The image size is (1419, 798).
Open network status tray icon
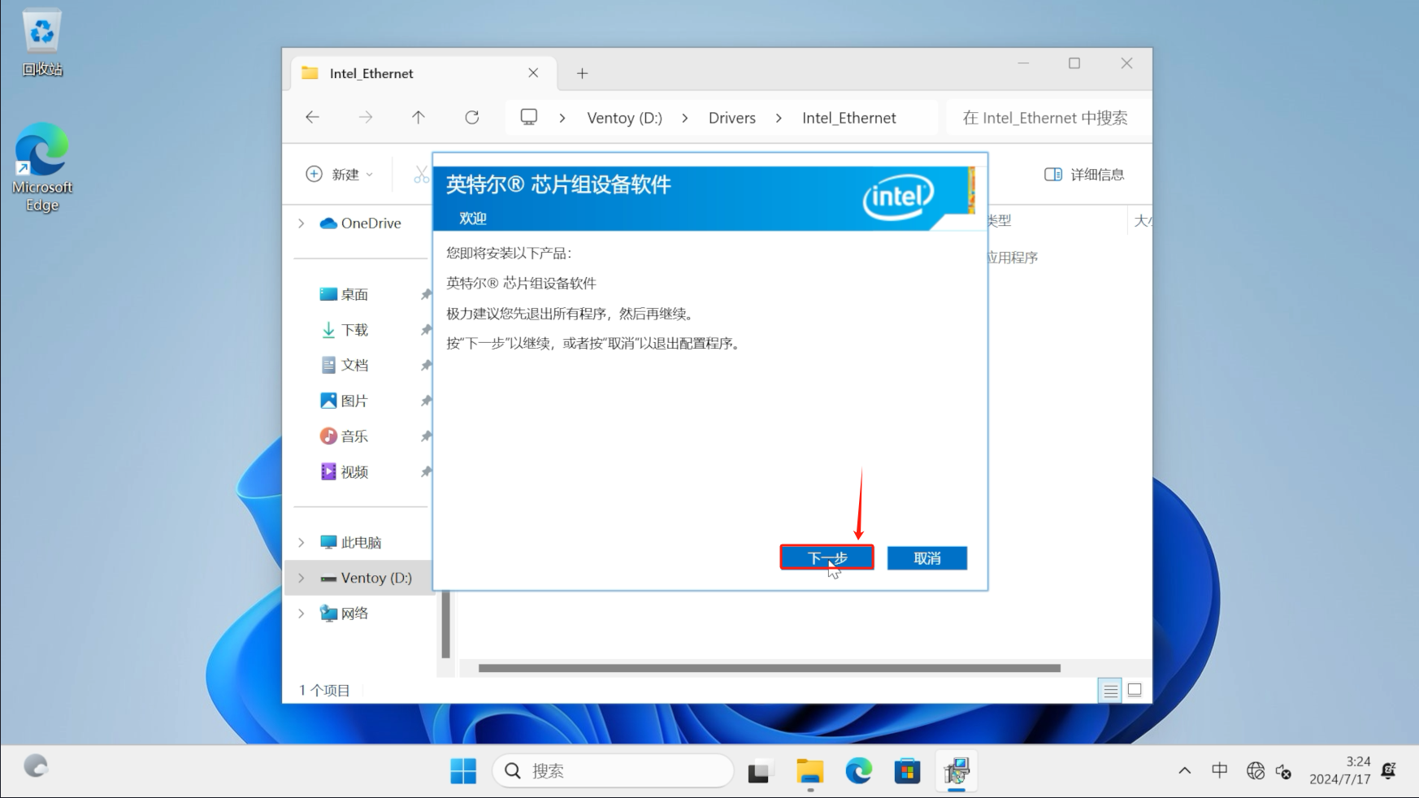1256,770
